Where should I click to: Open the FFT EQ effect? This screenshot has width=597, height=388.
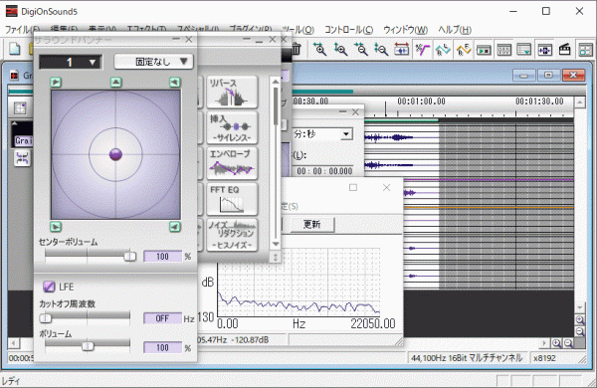232,199
